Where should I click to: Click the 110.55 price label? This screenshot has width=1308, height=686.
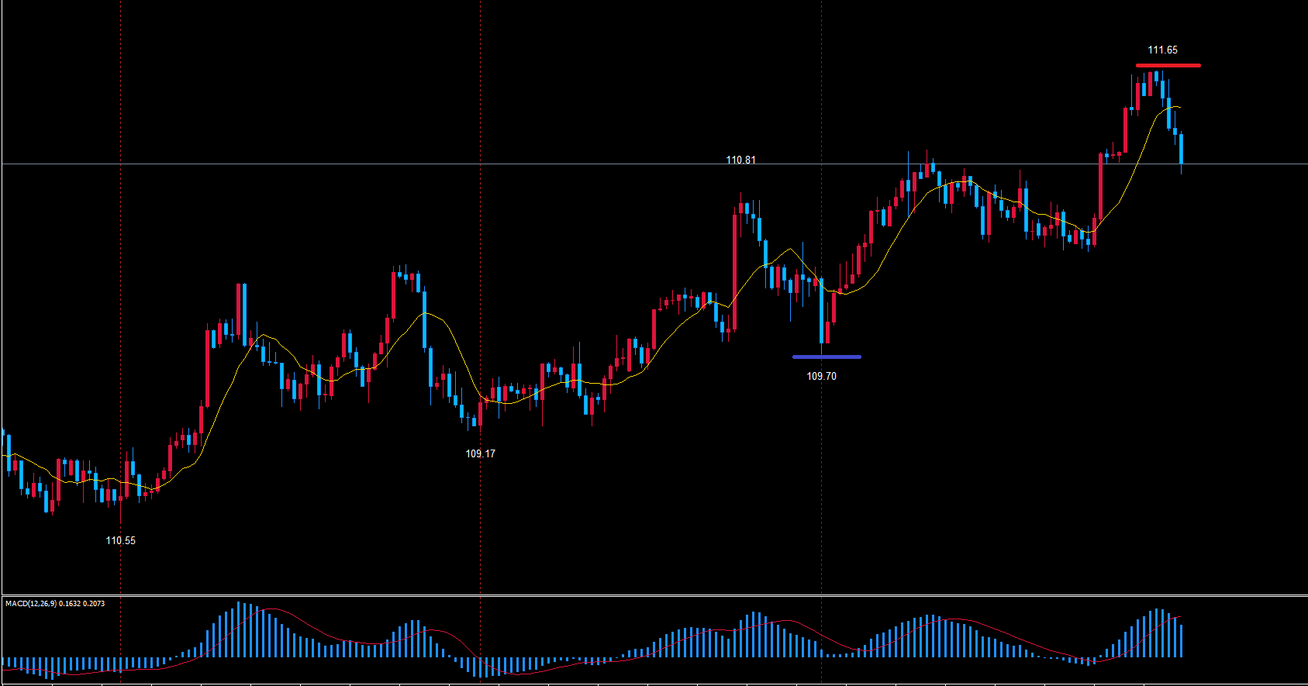tap(120, 540)
